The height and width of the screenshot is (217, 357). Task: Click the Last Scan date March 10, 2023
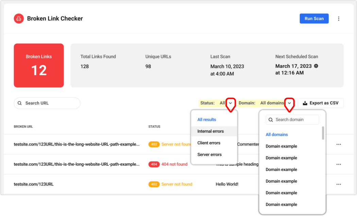coord(227,67)
